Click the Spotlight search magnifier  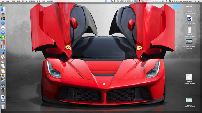coord(195,1)
